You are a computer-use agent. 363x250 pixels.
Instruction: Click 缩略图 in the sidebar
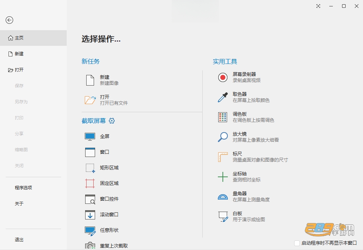21,150
